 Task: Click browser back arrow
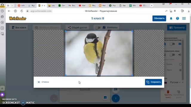(9, 11)
